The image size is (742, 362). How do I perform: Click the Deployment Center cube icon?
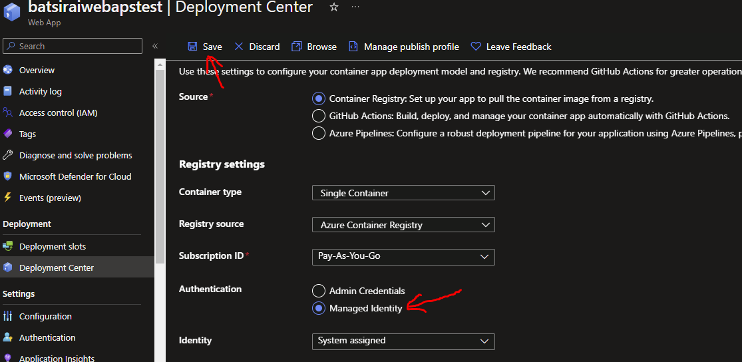7,268
